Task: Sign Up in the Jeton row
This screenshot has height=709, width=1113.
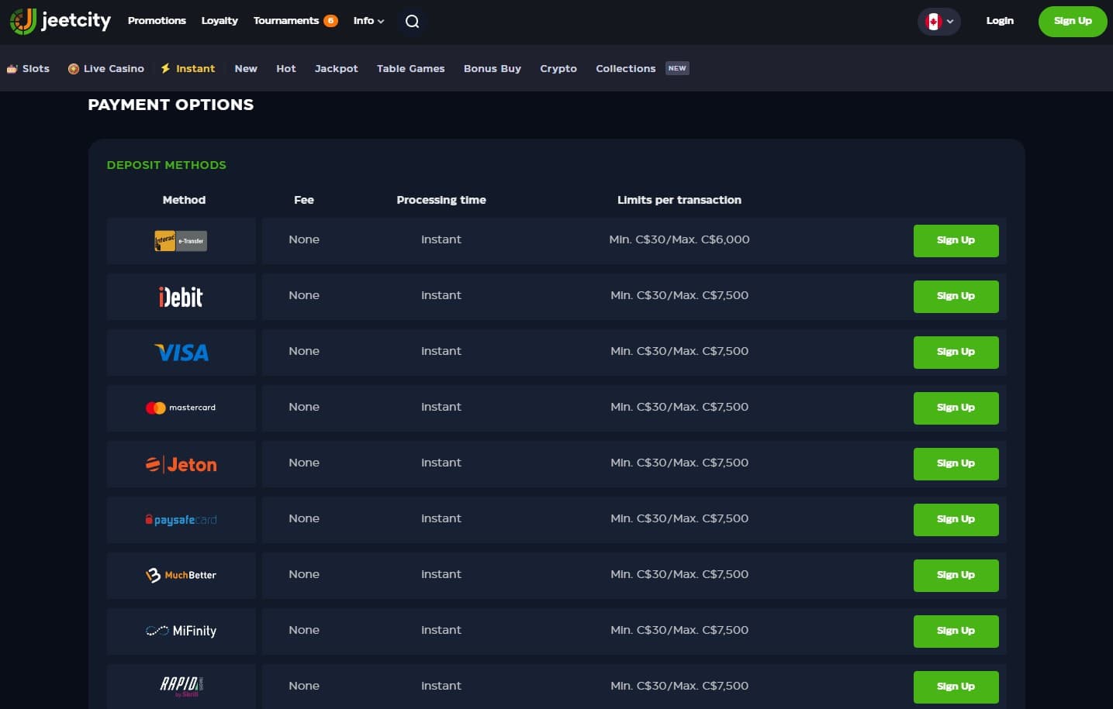Action: (x=956, y=463)
